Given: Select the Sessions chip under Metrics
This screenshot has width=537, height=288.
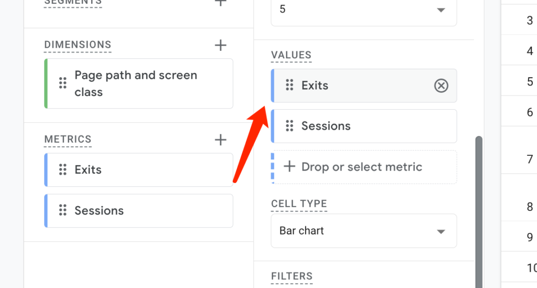Looking at the screenshot, I should pos(138,210).
